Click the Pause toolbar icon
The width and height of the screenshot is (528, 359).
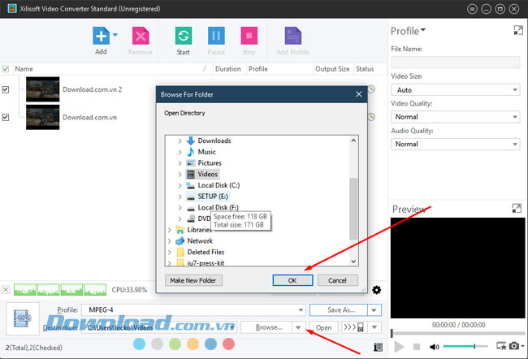216,36
